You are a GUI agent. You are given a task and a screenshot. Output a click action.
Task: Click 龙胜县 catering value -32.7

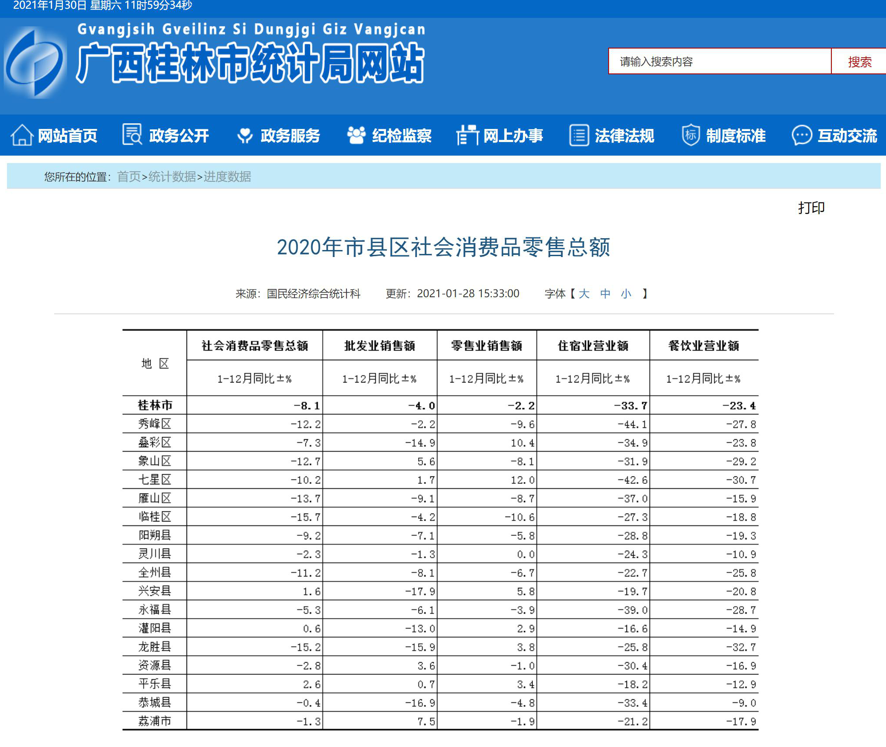click(741, 647)
